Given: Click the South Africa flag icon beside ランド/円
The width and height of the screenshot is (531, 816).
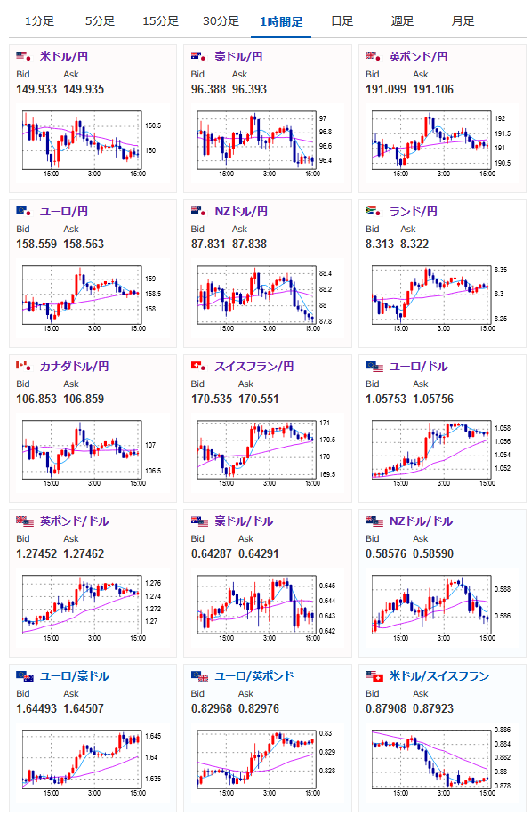Looking at the screenshot, I should click(x=373, y=211).
